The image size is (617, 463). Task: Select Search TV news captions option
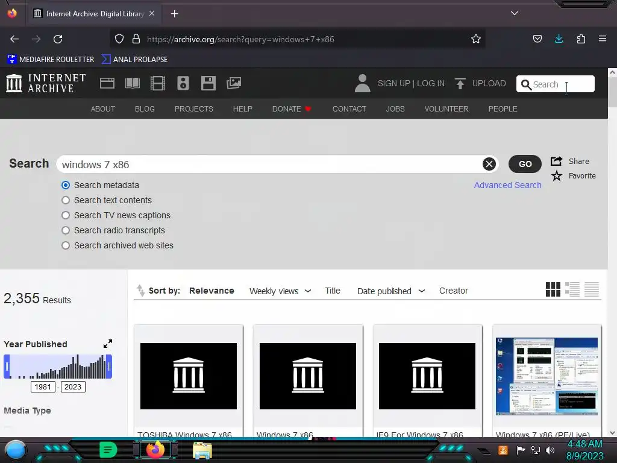(x=66, y=215)
